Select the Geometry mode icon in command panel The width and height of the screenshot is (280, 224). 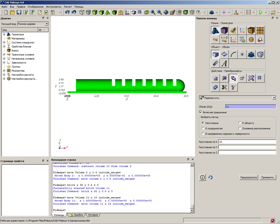215,30
